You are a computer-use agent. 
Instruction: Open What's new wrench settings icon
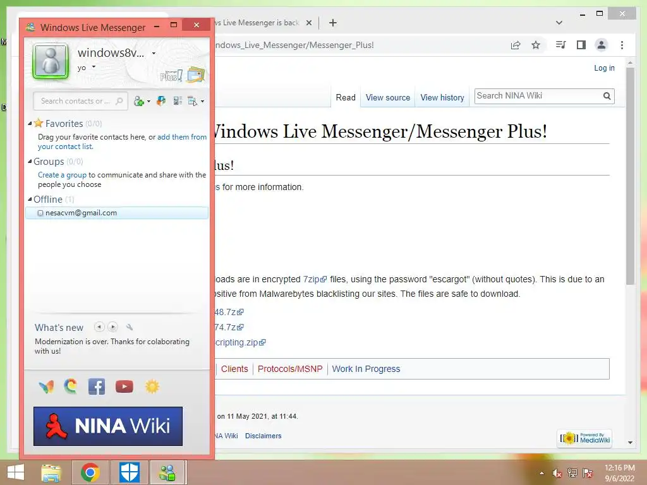pyautogui.click(x=130, y=327)
